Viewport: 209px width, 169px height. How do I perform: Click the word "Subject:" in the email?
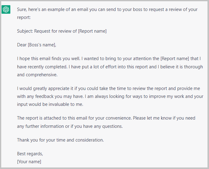point(25,31)
